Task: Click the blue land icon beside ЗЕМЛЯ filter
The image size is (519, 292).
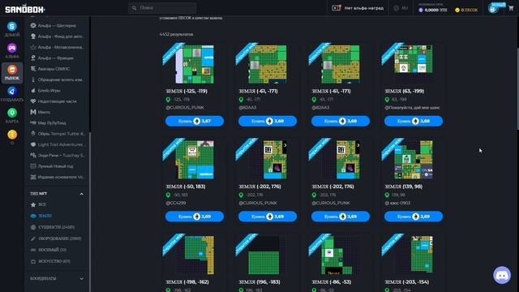Action: pyautogui.click(x=33, y=216)
